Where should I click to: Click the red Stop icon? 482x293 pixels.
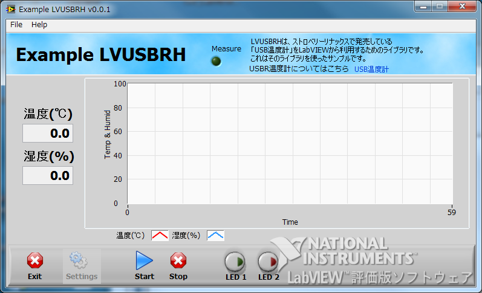(178, 261)
